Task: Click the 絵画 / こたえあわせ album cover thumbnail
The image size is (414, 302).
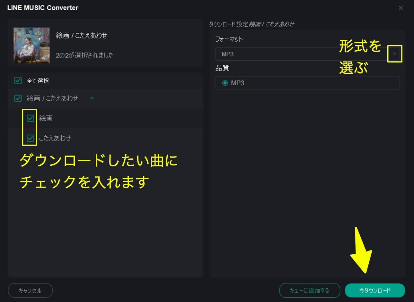Action: (x=32, y=45)
